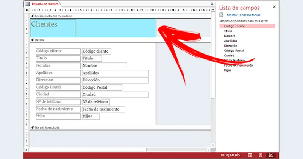303x159 pixels.
Task: Click the table icon beside Mostrar todas las tablas
Action: tap(221, 15)
